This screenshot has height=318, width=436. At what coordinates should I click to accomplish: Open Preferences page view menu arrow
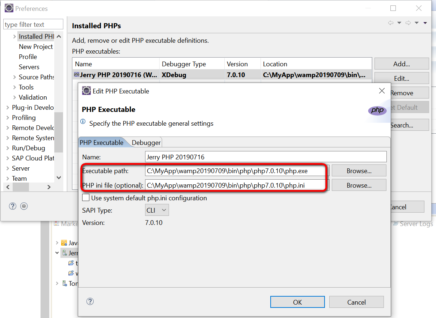point(425,23)
